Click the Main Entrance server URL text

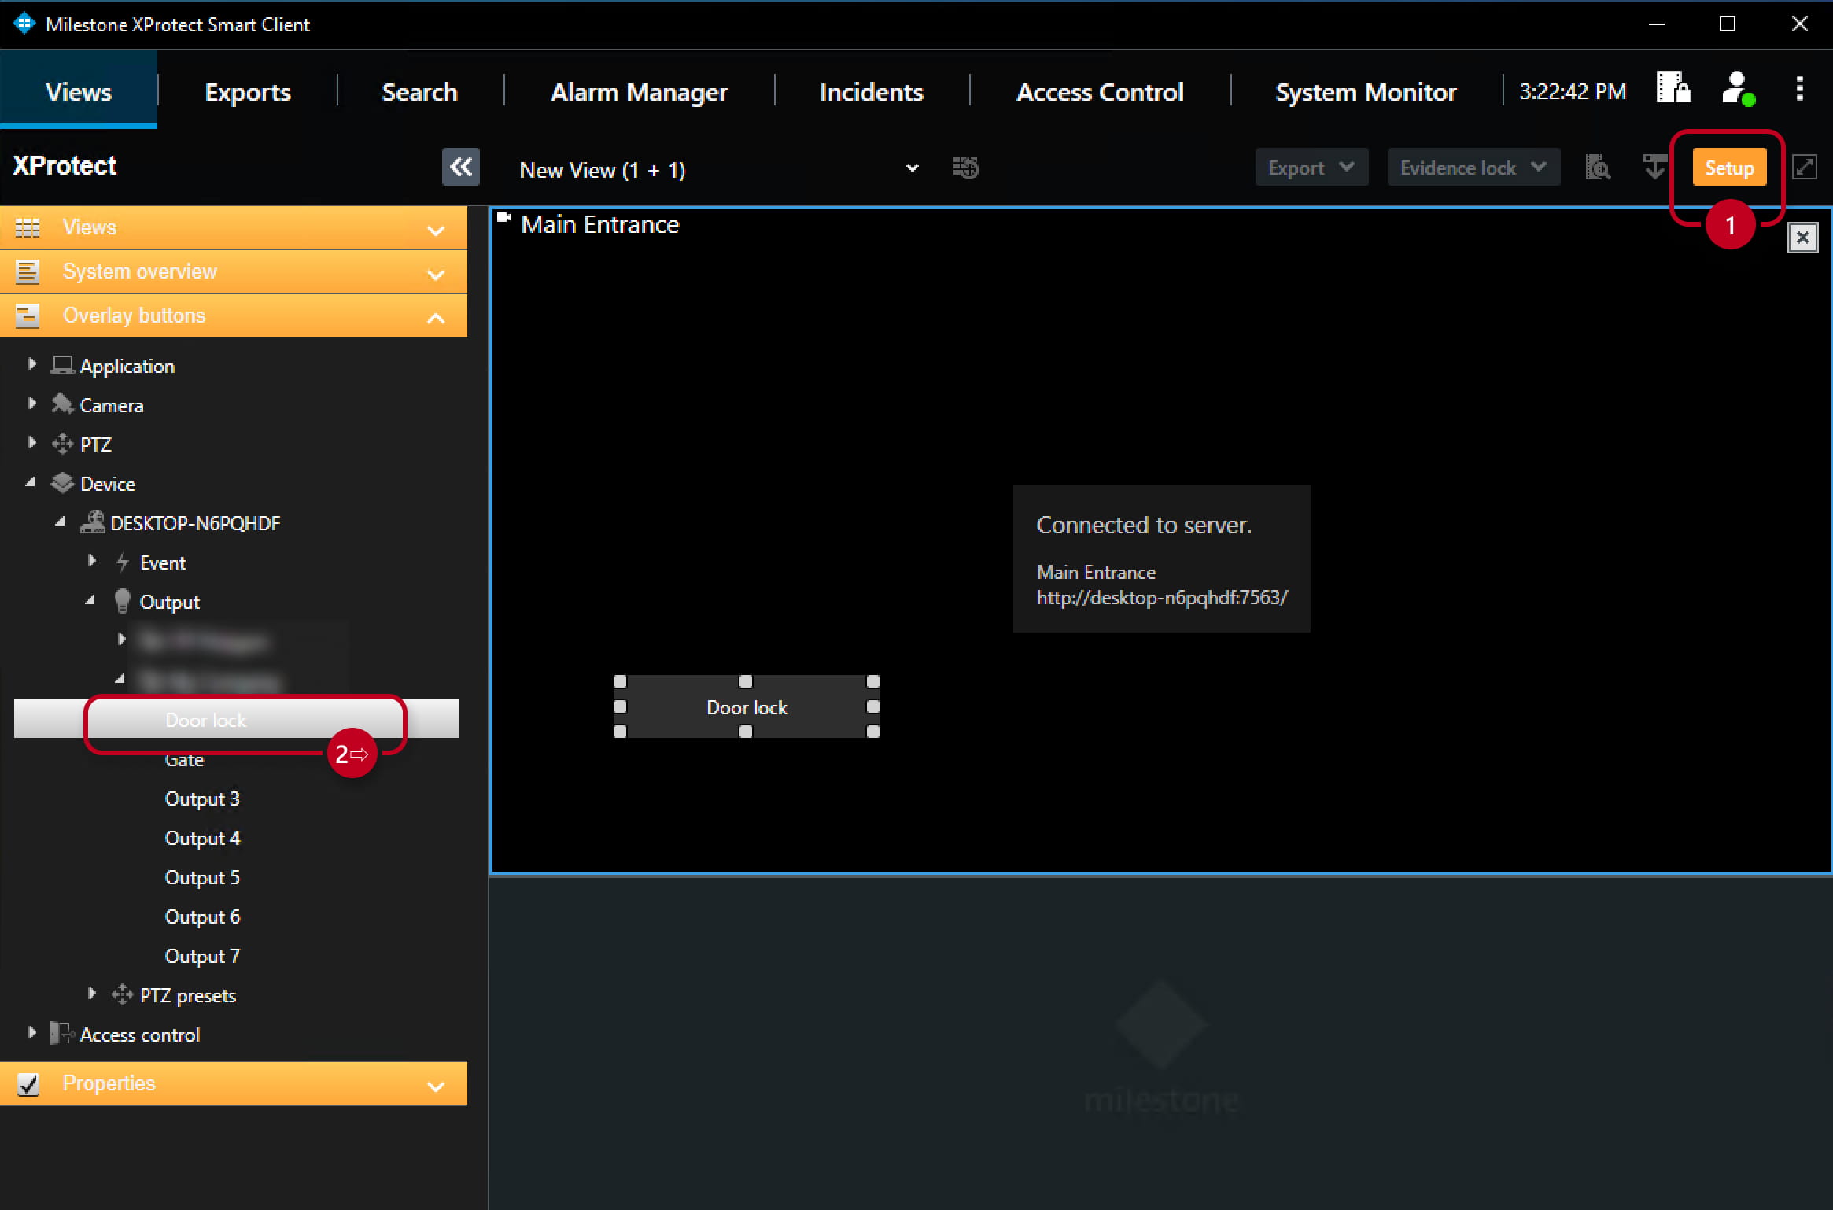point(1162,597)
